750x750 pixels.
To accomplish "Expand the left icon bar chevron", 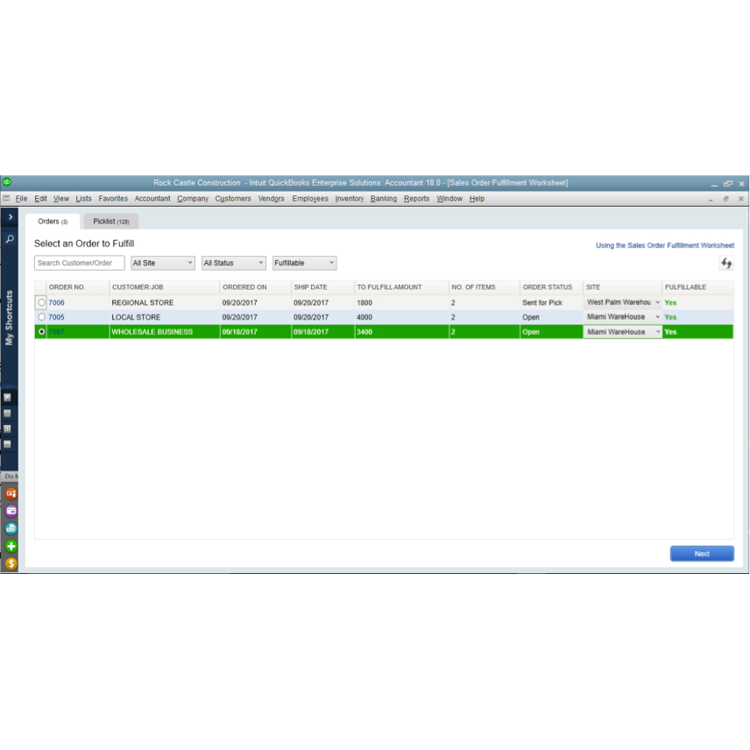I will point(10,217).
